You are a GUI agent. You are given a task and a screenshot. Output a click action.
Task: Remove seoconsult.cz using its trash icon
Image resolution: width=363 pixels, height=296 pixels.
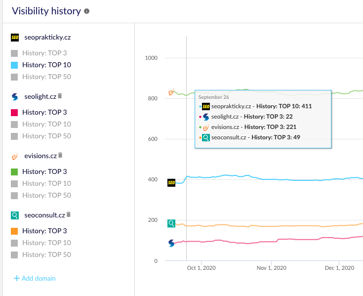[x=69, y=214]
